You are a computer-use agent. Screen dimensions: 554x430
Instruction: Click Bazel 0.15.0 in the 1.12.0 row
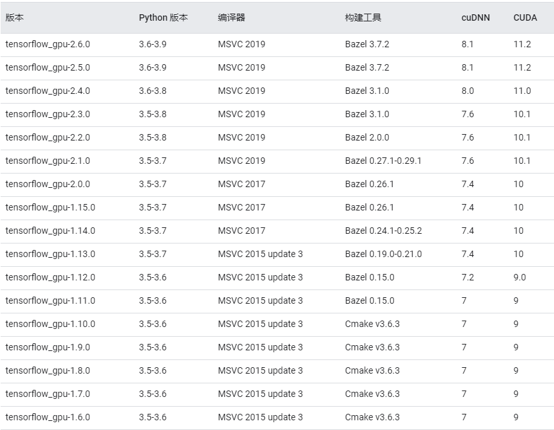370,277
